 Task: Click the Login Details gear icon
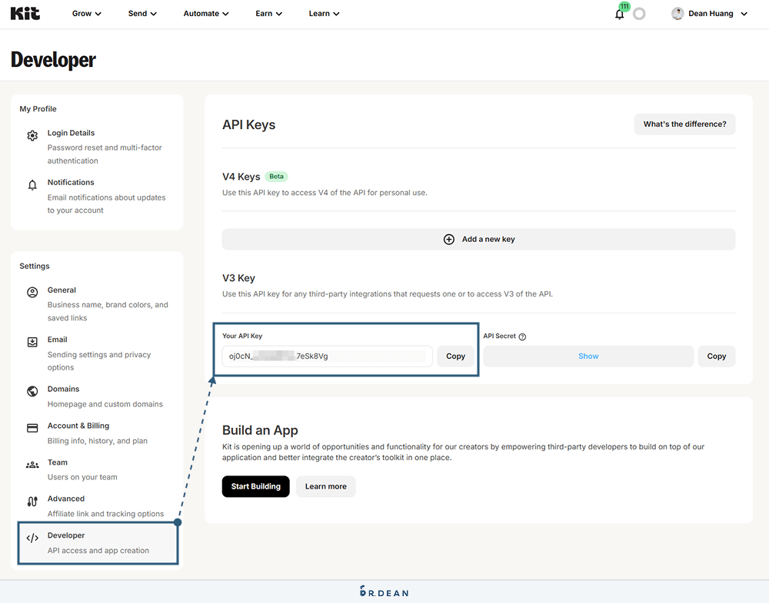click(32, 136)
